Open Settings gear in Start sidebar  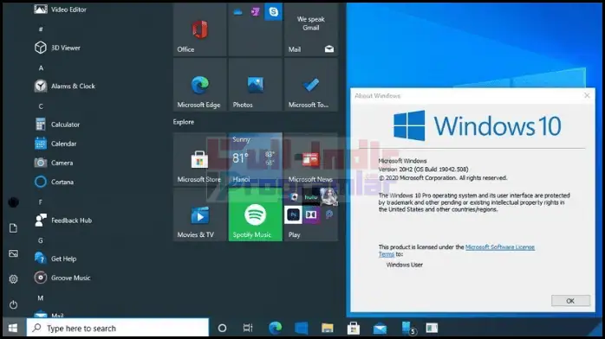[x=13, y=279]
